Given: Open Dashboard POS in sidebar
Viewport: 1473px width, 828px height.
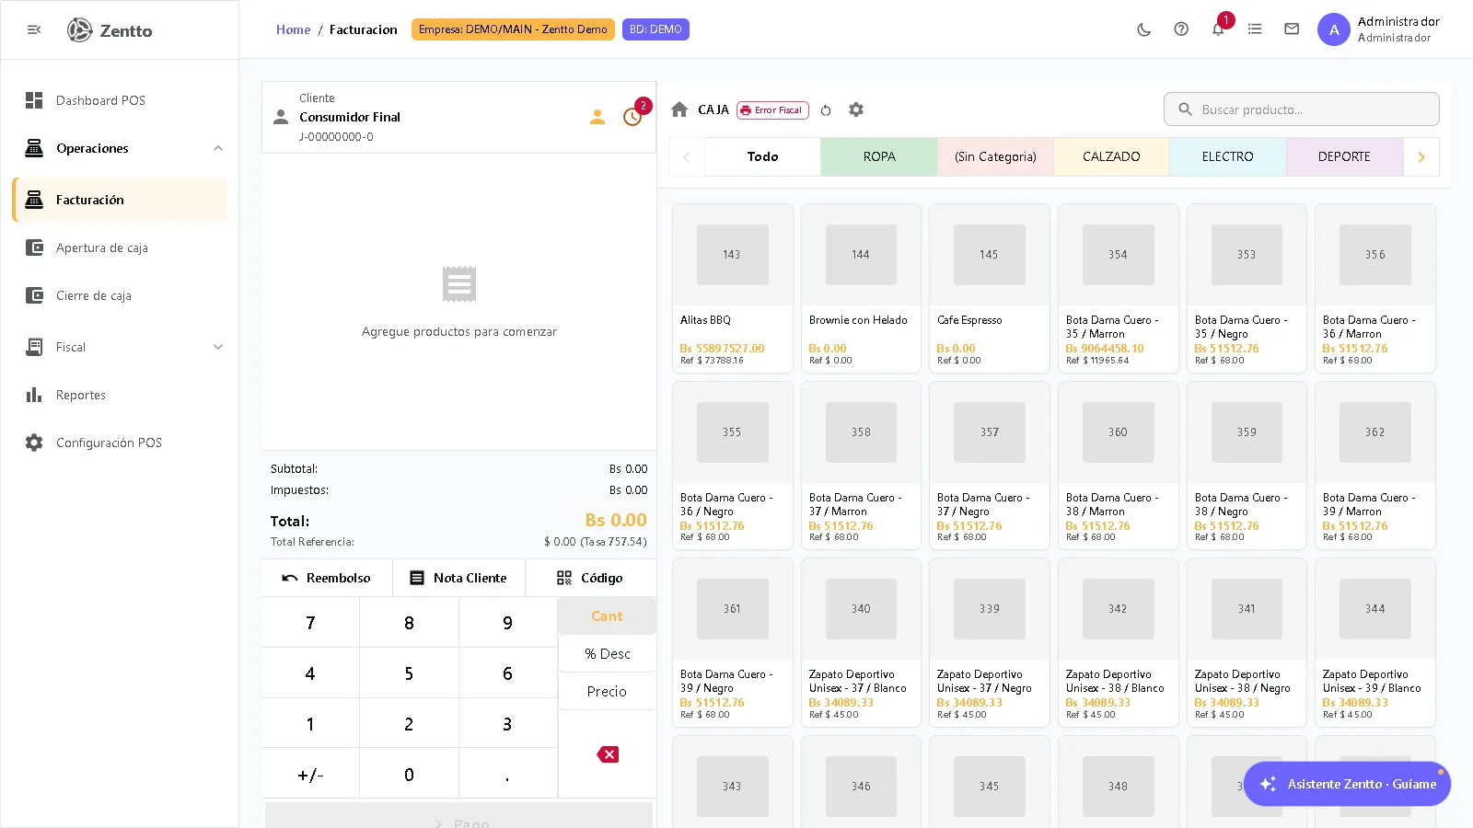Looking at the screenshot, I should pos(120,100).
